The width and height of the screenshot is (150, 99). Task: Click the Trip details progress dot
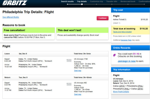pyautogui.click(x=82, y=4)
